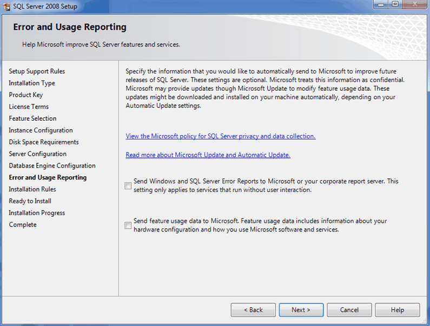This screenshot has height=326, width=430.
Task: Select the Installation Progress step
Action: (37, 213)
